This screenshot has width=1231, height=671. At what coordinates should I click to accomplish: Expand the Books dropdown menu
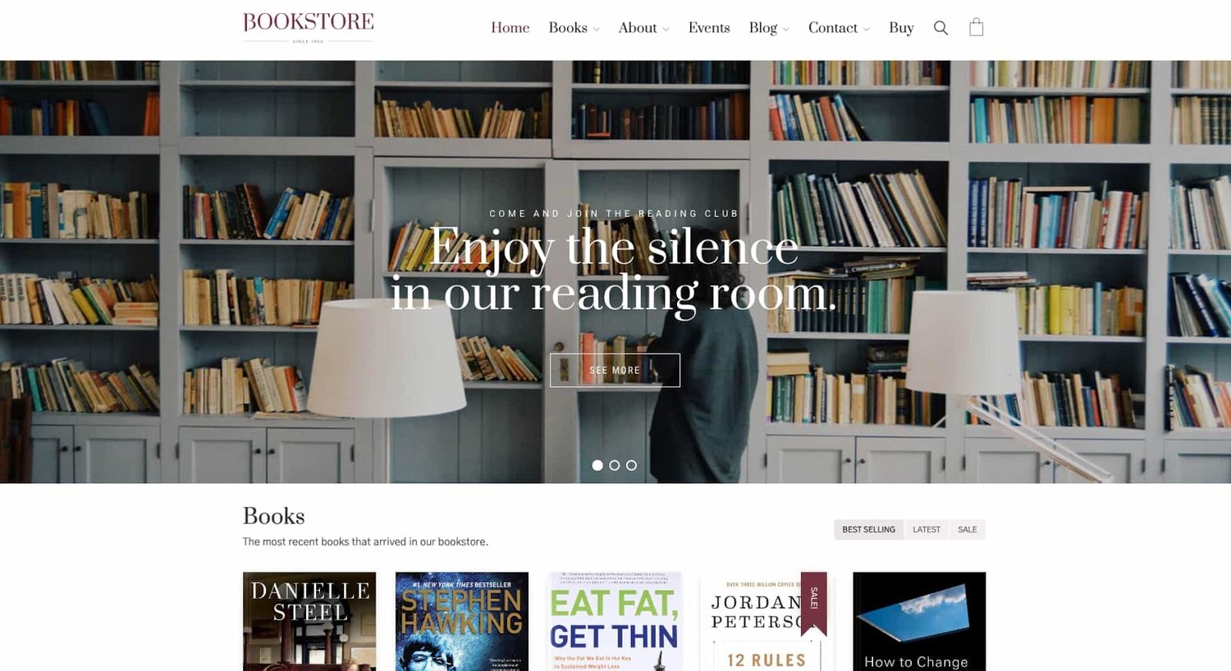(x=574, y=28)
